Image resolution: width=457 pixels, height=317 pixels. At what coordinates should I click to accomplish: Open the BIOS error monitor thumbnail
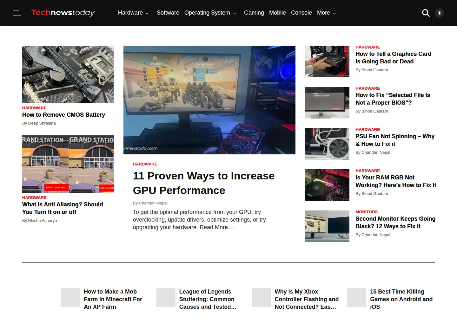tap(327, 103)
